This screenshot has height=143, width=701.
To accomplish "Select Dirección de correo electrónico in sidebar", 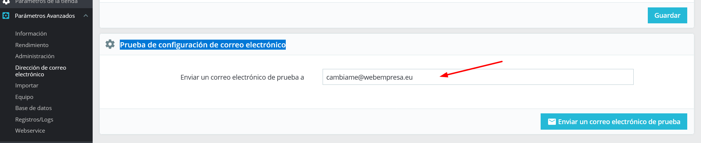I will (41, 71).
